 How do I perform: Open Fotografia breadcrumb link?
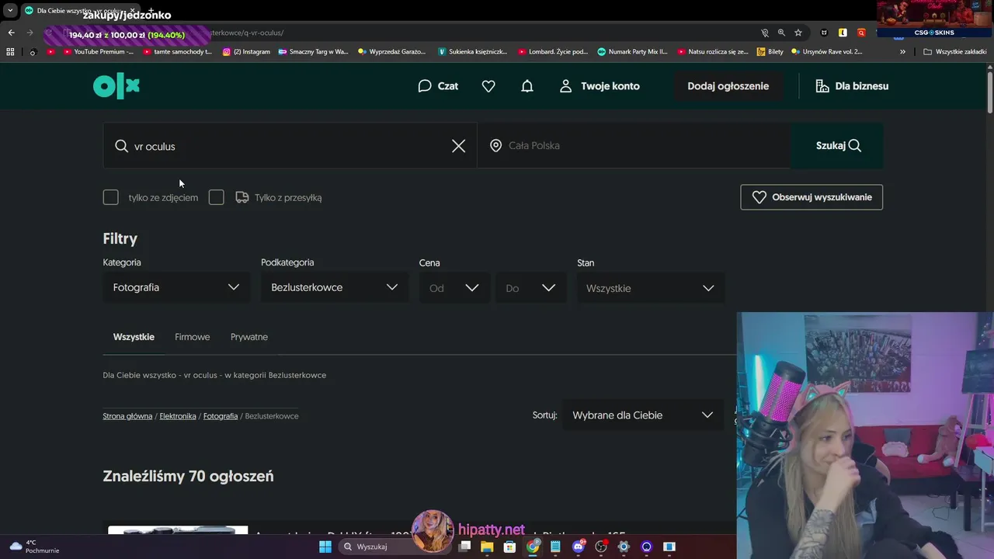[x=221, y=416]
